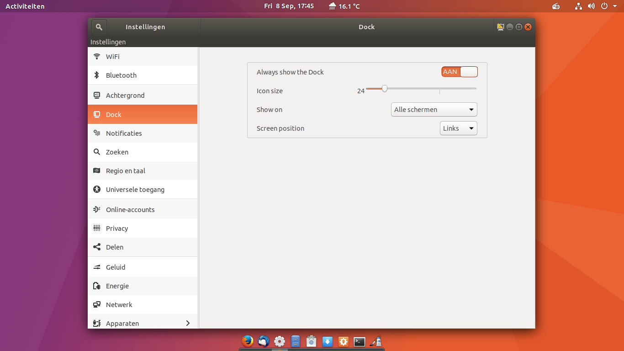624x351 pixels.
Task: Select the Dock sidebar entry
Action: 143,114
